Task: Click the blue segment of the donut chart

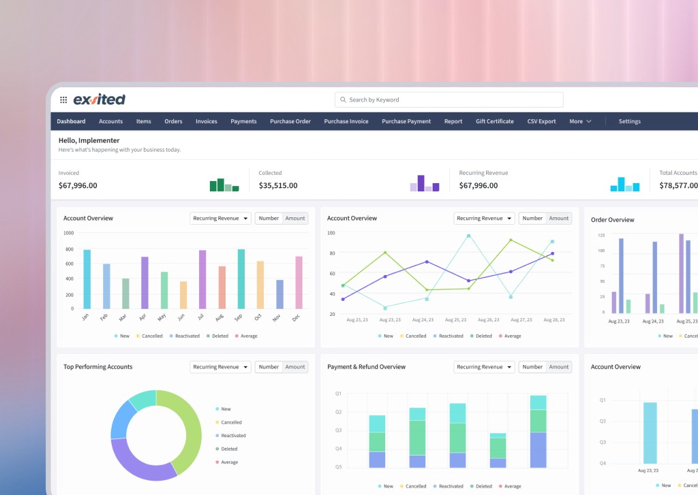Action: (120, 419)
